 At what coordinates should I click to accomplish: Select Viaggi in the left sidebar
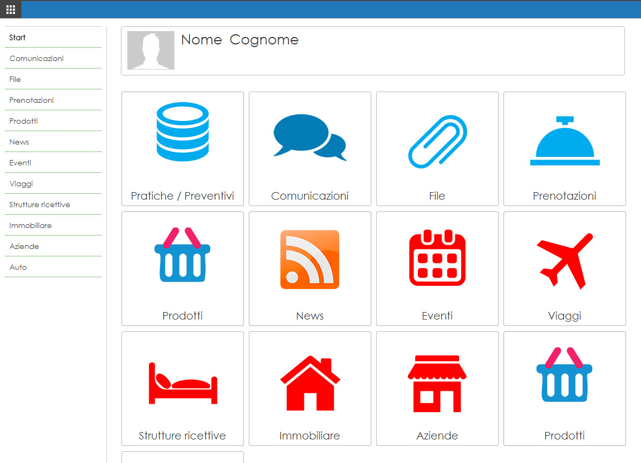coord(21,184)
